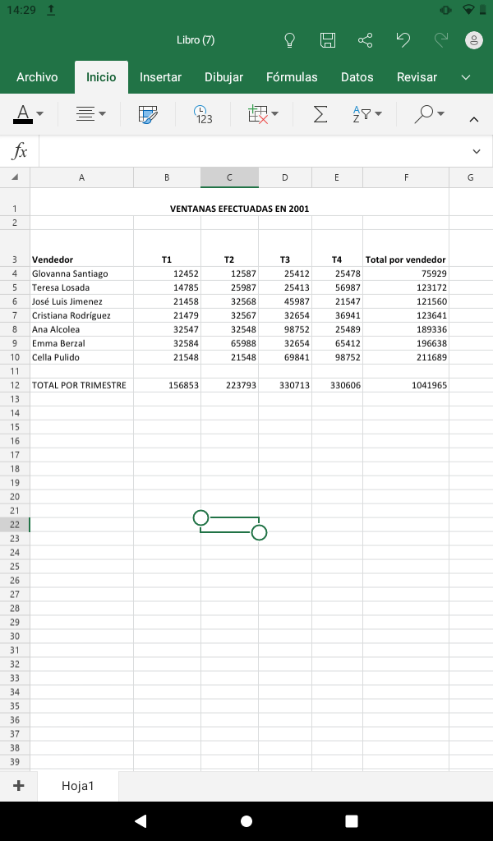Click the text alignment icon
This screenshot has width=493, height=841.
(x=85, y=113)
